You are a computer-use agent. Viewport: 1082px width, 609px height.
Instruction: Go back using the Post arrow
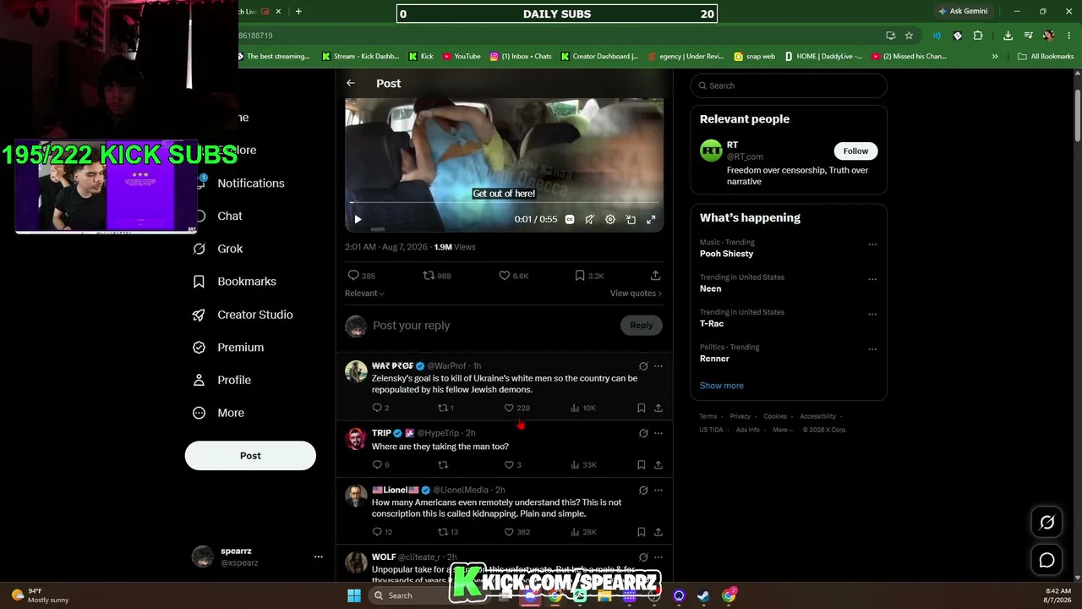[x=351, y=83]
